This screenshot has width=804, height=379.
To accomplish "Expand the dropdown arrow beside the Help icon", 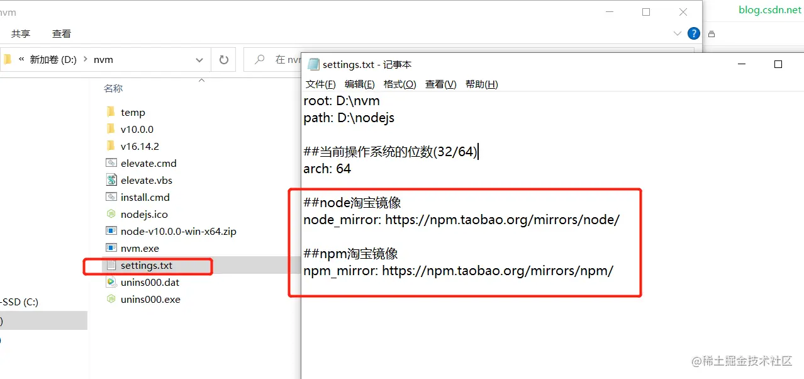I will point(676,33).
